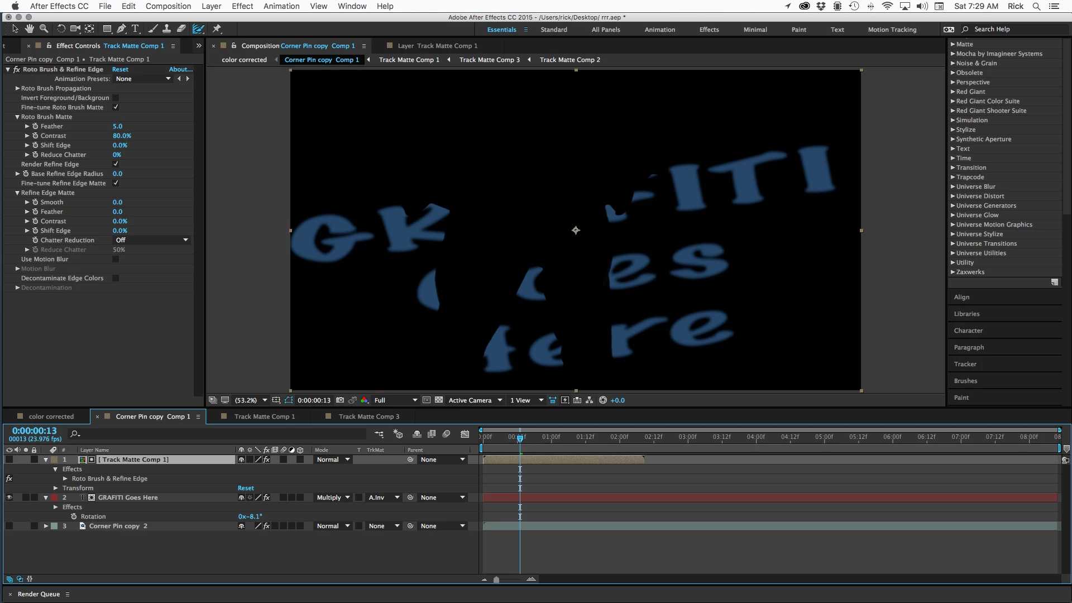Expand the Roto Brush Propagation section
The height and width of the screenshot is (603, 1072).
pos(17,88)
